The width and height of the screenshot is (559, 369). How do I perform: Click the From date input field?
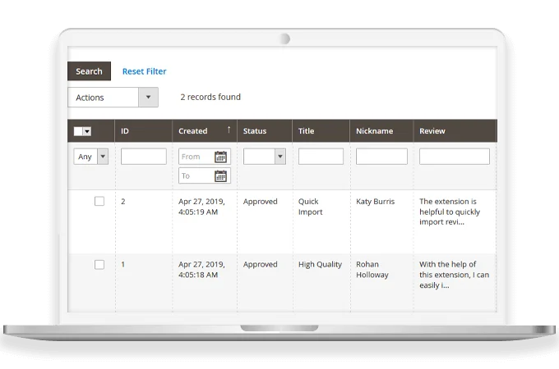point(196,157)
